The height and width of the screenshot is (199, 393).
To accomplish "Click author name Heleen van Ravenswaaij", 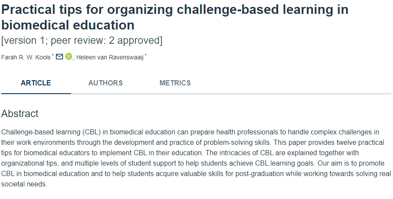I will coord(110,57).
